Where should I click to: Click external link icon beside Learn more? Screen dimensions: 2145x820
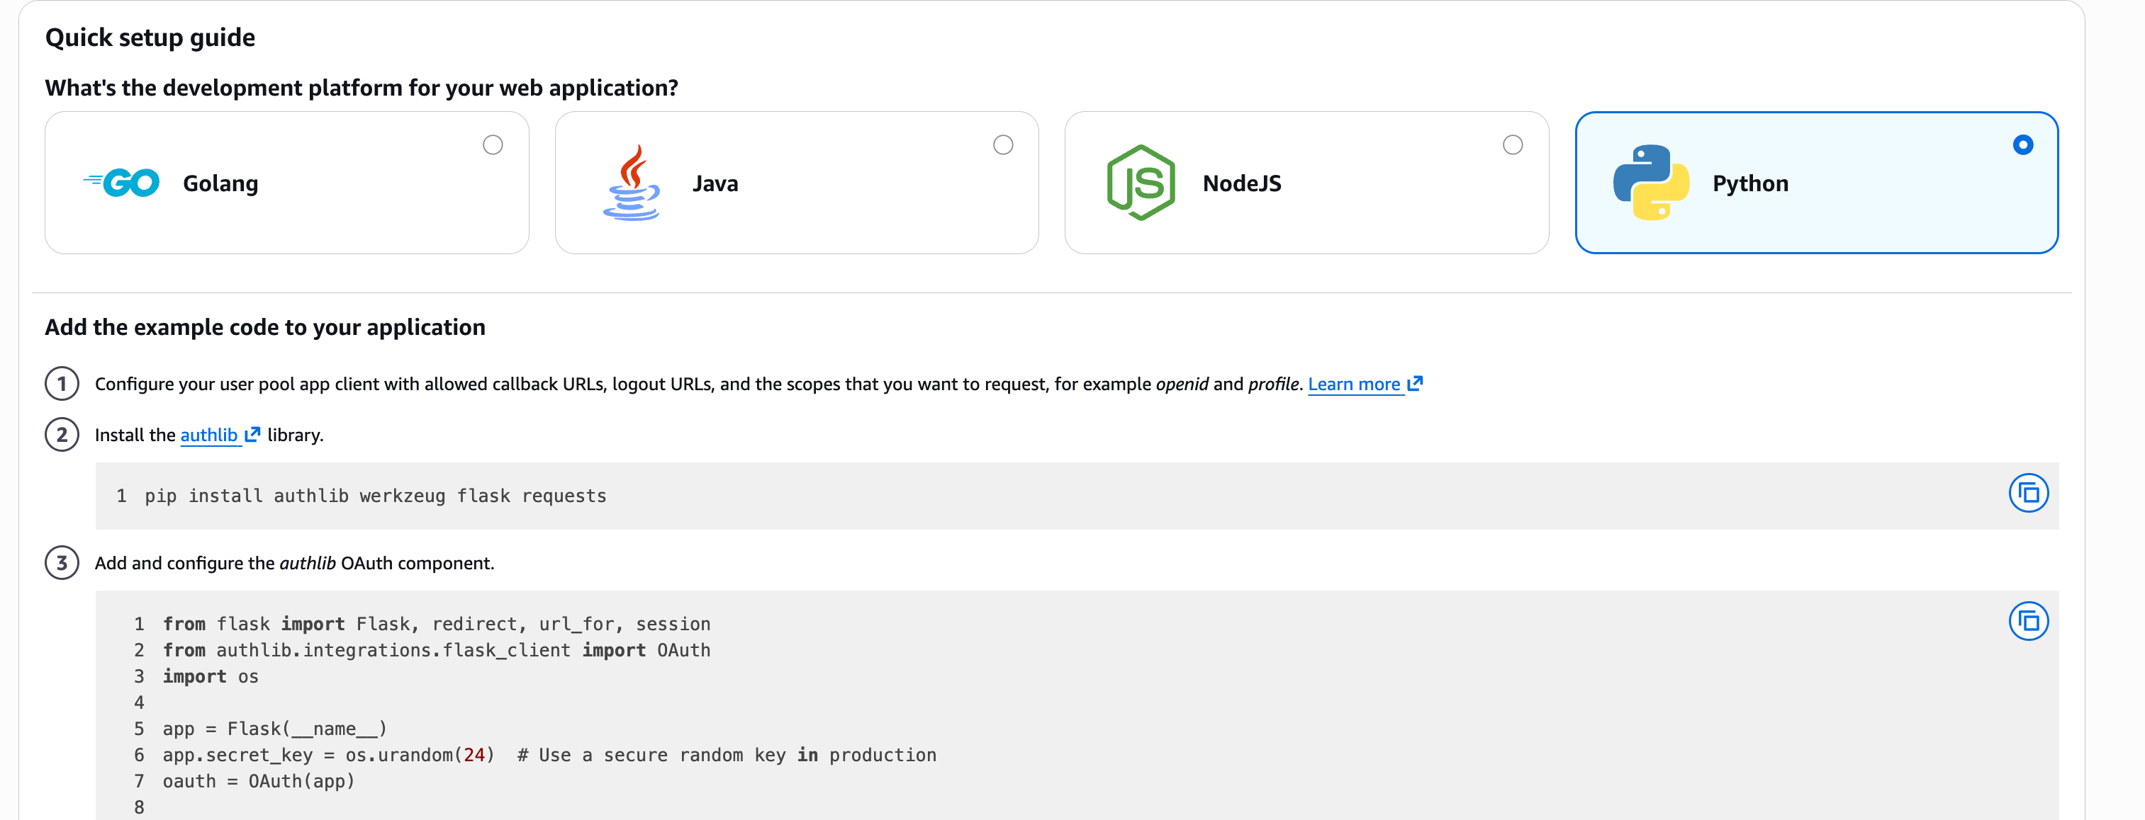(1415, 385)
